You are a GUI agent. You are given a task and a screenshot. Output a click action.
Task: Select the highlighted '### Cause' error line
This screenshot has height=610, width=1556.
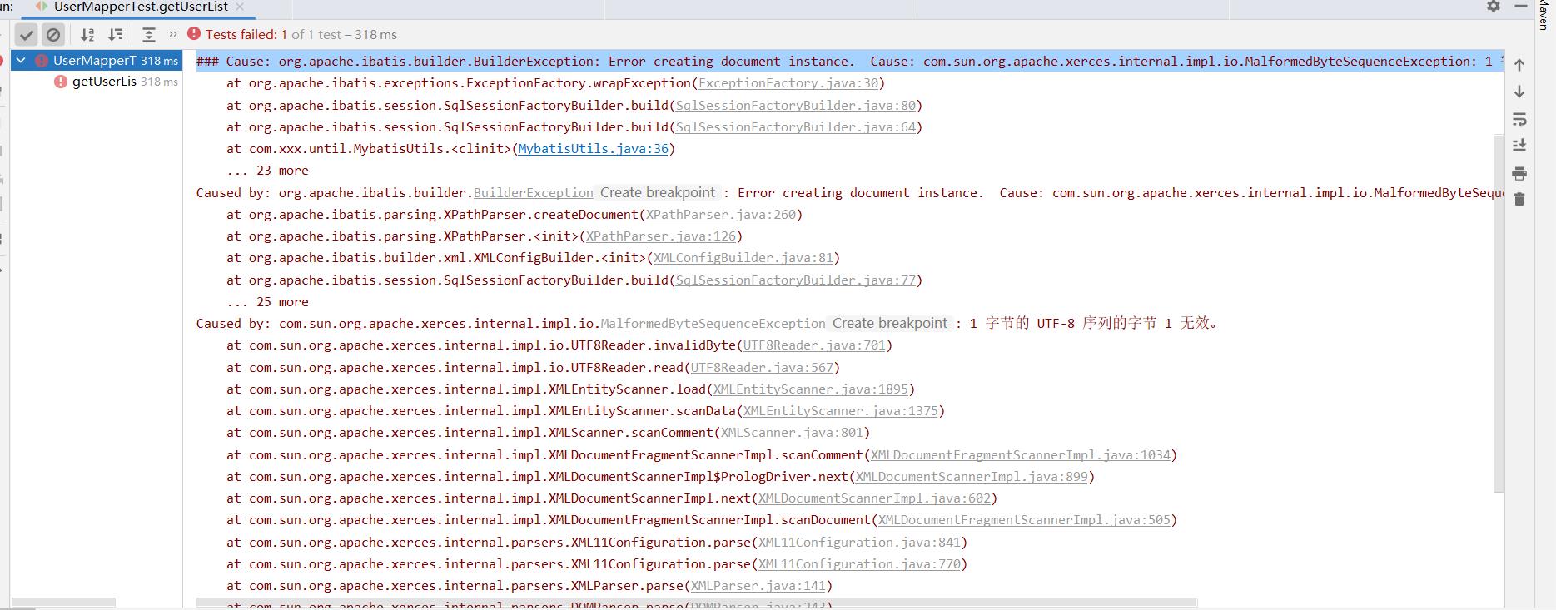850,62
